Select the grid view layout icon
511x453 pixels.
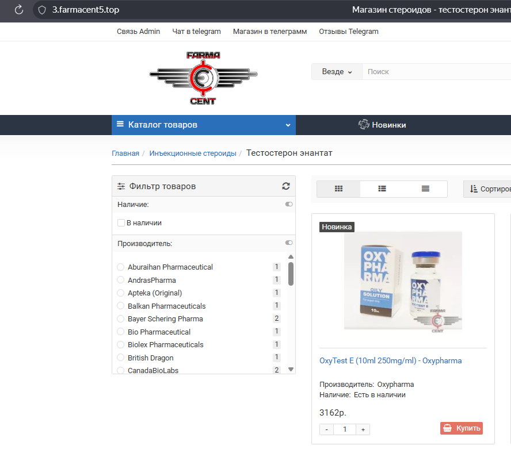(338, 189)
